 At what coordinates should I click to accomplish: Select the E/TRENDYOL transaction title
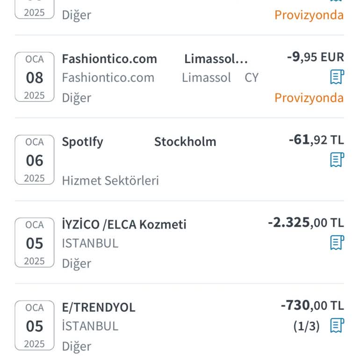(x=99, y=307)
